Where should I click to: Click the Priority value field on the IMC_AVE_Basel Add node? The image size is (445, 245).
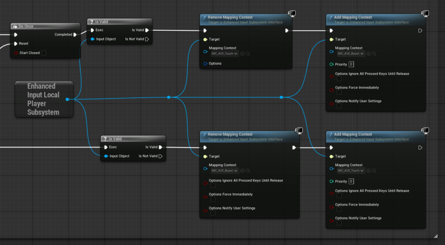[x=351, y=64]
